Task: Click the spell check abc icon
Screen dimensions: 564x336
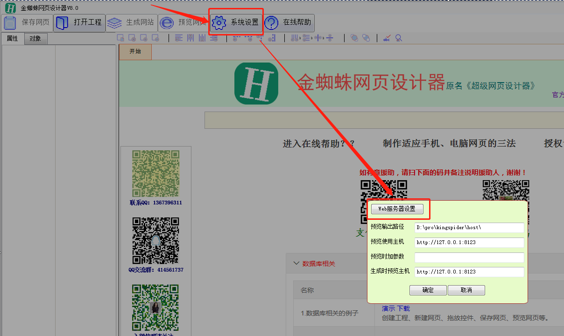Action: pos(387,38)
